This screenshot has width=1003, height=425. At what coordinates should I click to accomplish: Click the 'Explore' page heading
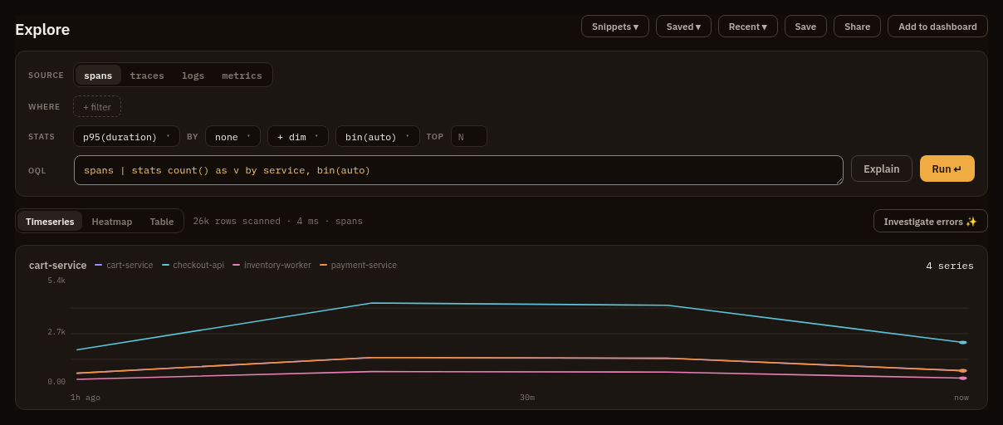[x=42, y=29]
